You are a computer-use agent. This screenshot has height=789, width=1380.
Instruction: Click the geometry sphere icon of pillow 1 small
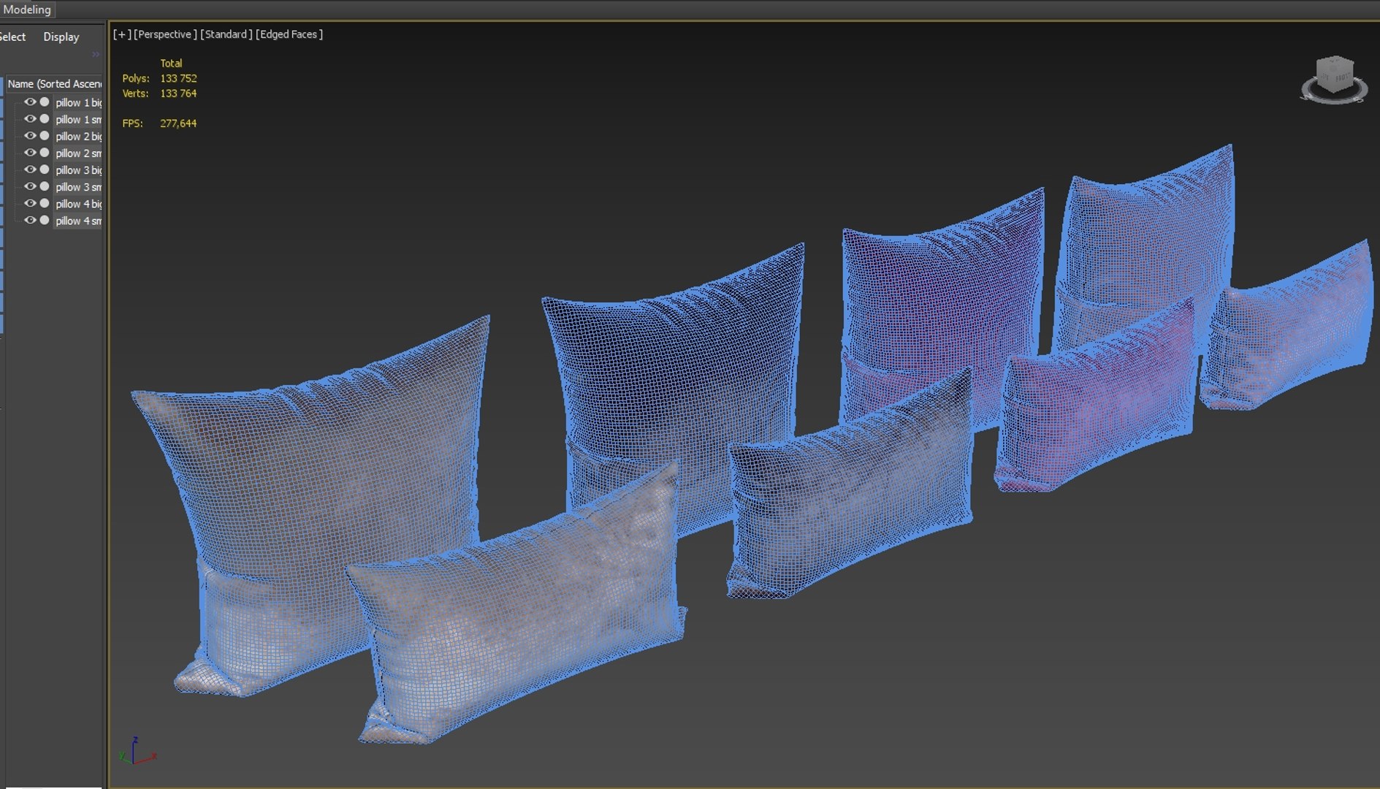(x=45, y=119)
